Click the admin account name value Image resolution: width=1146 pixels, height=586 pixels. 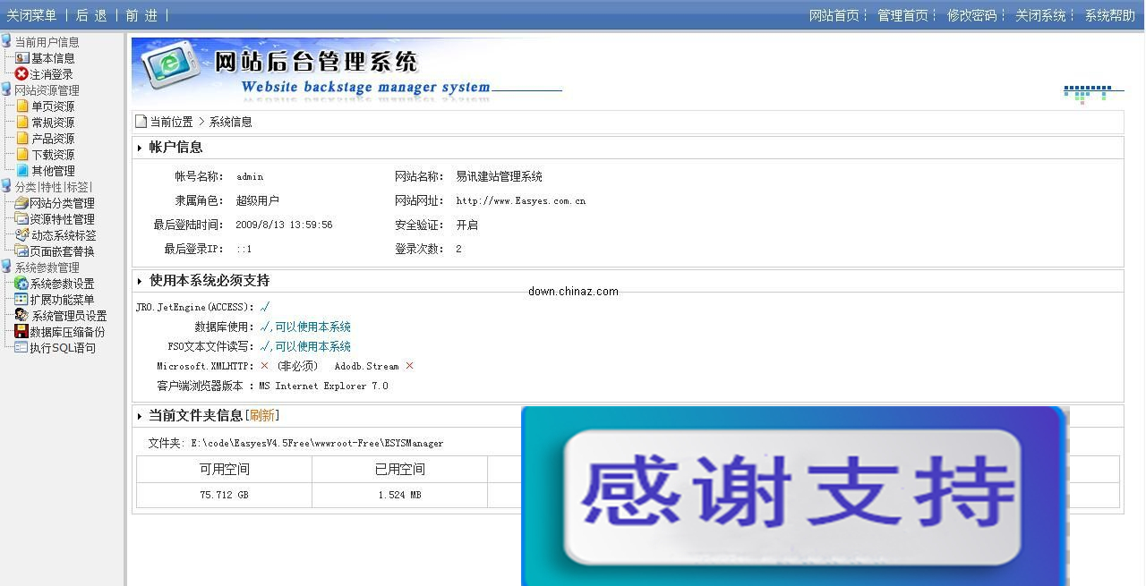tap(250, 177)
